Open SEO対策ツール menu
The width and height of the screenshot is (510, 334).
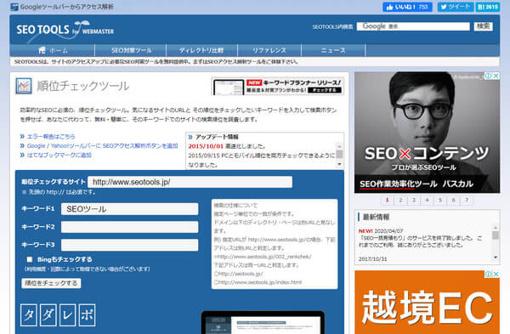tap(132, 50)
